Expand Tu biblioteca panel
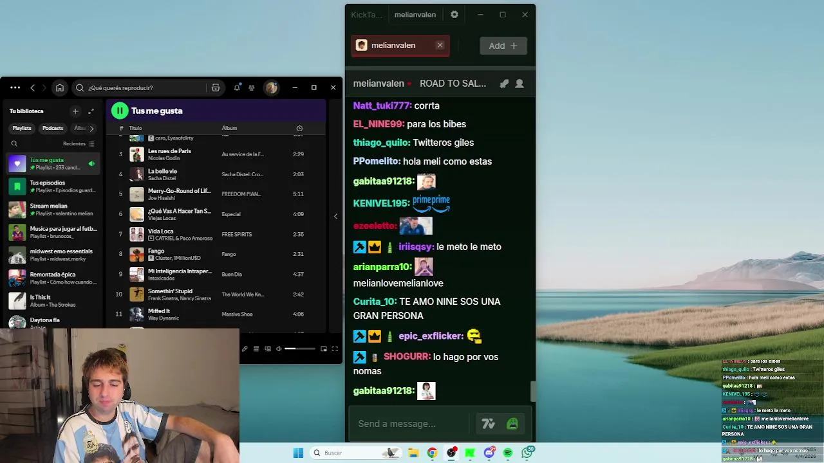The width and height of the screenshot is (824, 463). click(91, 111)
